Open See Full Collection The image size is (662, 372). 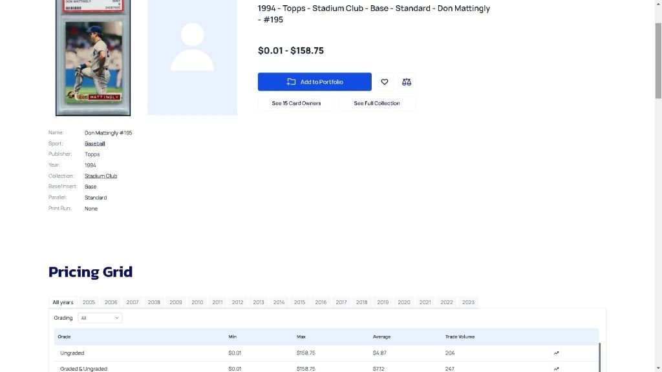pyautogui.click(x=376, y=103)
